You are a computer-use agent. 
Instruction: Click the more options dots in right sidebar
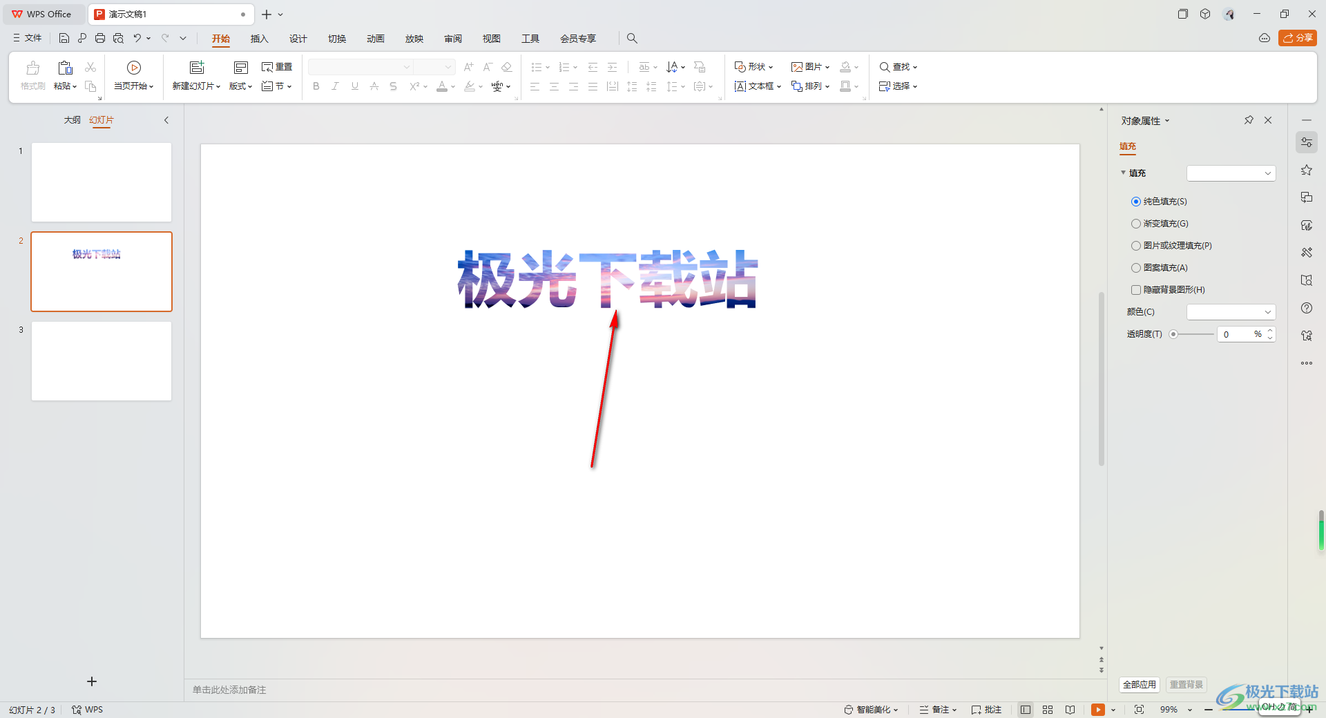[1307, 363]
